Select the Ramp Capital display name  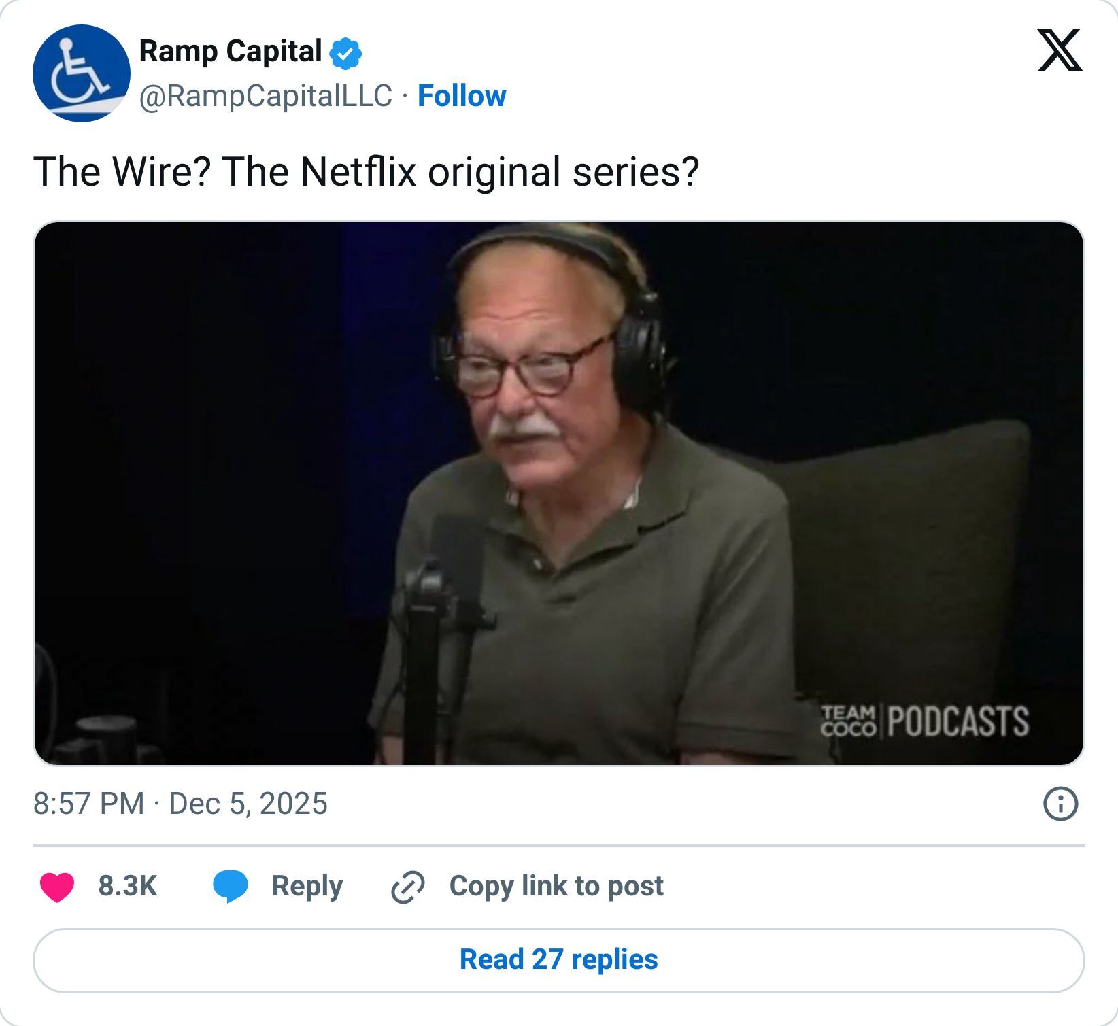click(x=230, y=50)
